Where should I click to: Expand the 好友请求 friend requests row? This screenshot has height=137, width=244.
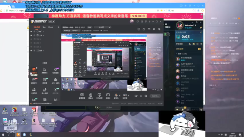coord(188,49)
